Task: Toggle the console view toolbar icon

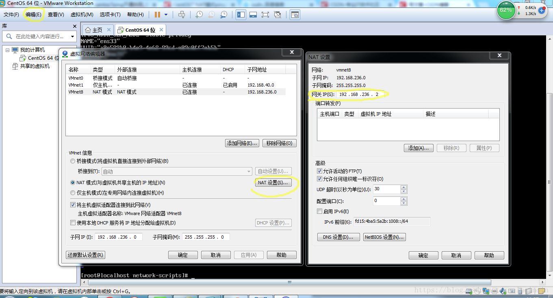Action: pyautogui.click(x=295, y=15)
